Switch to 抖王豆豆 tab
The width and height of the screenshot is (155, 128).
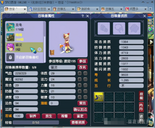pyautogui.click(x=40, y=9)
